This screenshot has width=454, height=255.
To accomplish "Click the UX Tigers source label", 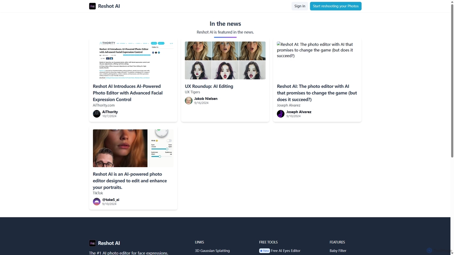I will click(x=192, y=92).
